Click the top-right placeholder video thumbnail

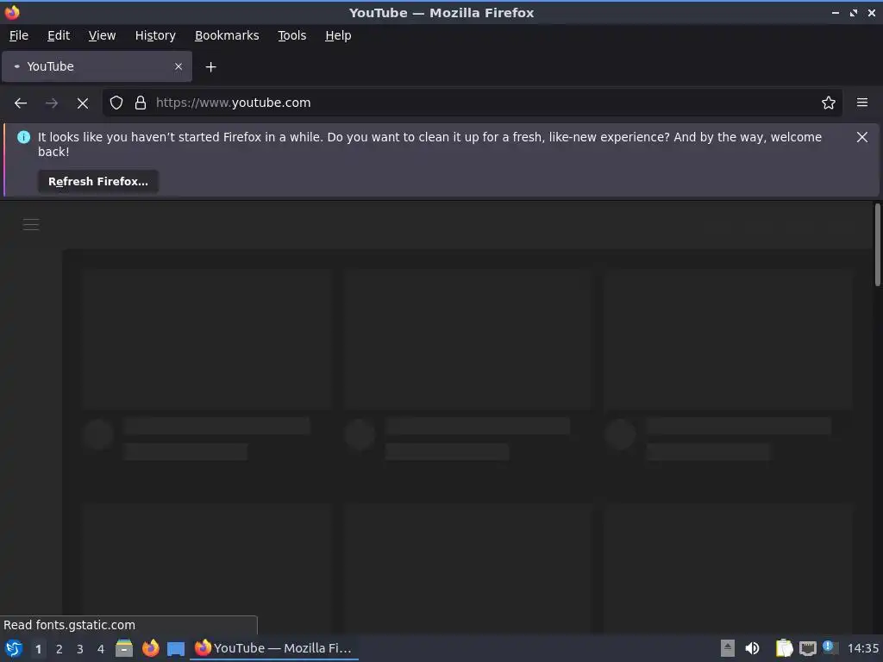point(729,339)
